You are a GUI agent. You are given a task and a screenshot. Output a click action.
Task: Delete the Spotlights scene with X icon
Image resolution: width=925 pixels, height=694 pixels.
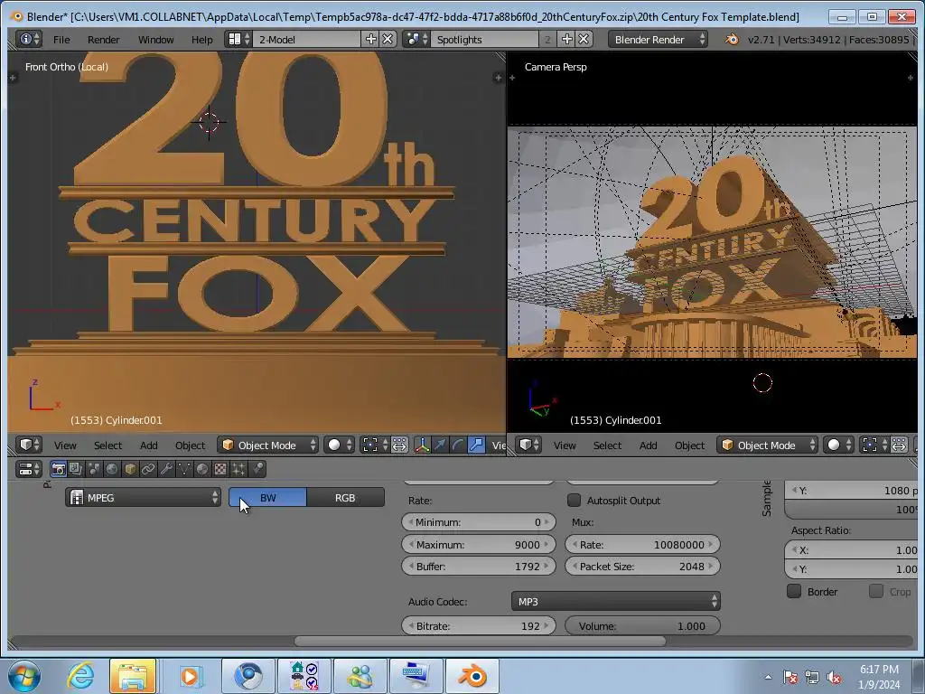(584, 40)
